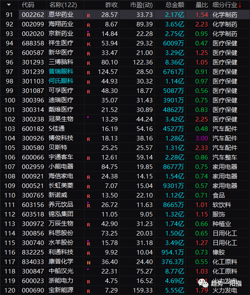Click 冠昊生物 turnover 3.42亿
250x295 pixels.
coord(174,119)
